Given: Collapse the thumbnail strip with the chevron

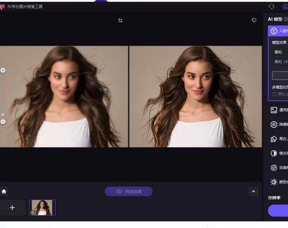Looking at the screenshot, I should [253, 191].
